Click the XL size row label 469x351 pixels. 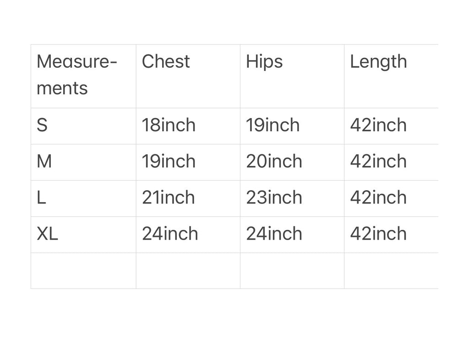coord(83,235)
